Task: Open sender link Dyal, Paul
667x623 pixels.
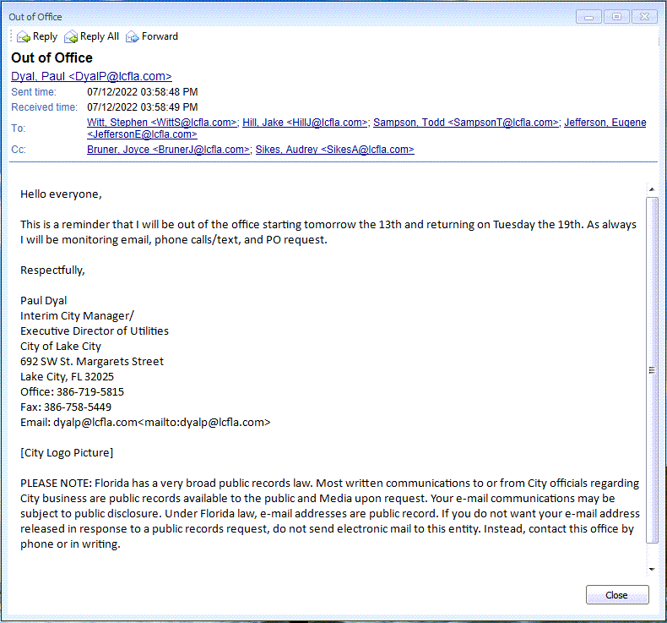Action: pyautogui.click(x=91, y=76)
